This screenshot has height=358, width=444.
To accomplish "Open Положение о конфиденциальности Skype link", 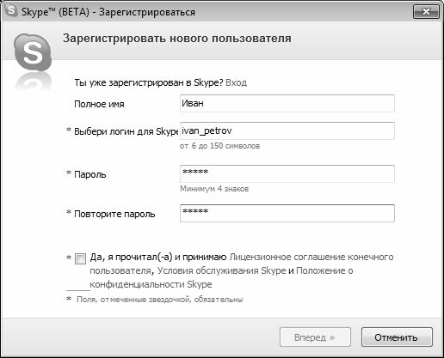I will click(221, 277).
